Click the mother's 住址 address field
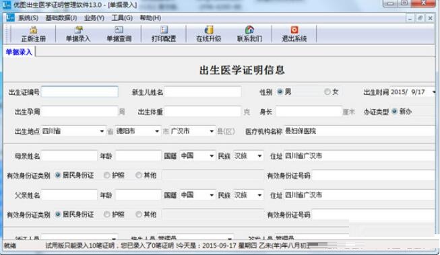 pyautogui.click(x=359, y=156)
